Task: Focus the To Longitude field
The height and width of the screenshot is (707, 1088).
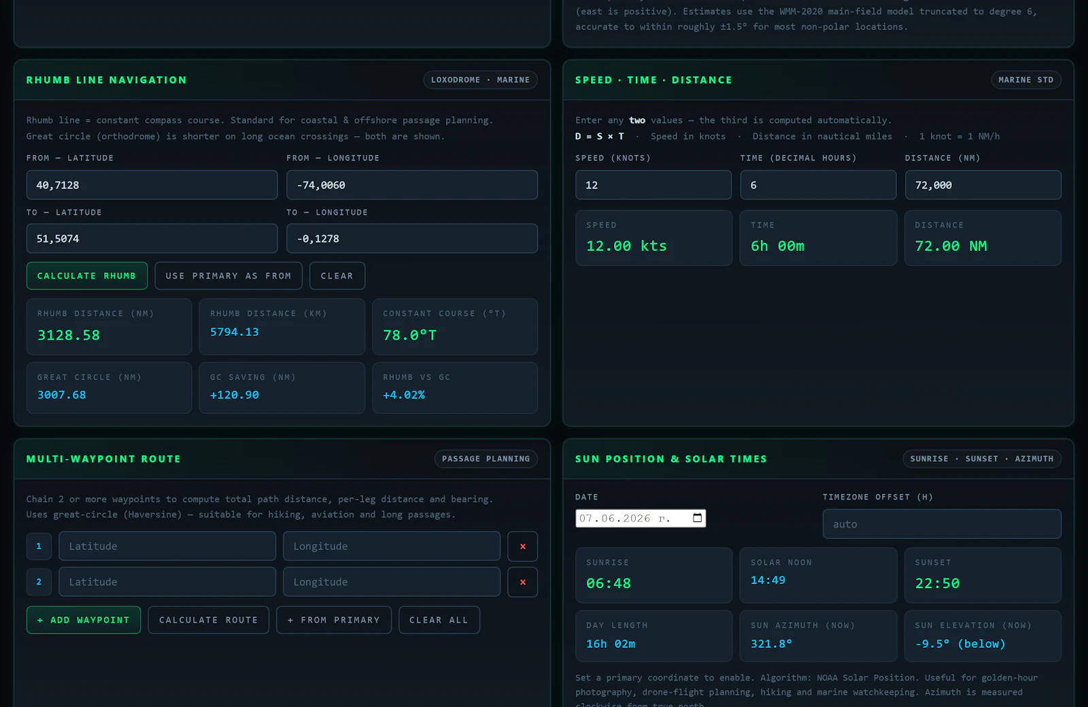Action: [x=412, y=239]
